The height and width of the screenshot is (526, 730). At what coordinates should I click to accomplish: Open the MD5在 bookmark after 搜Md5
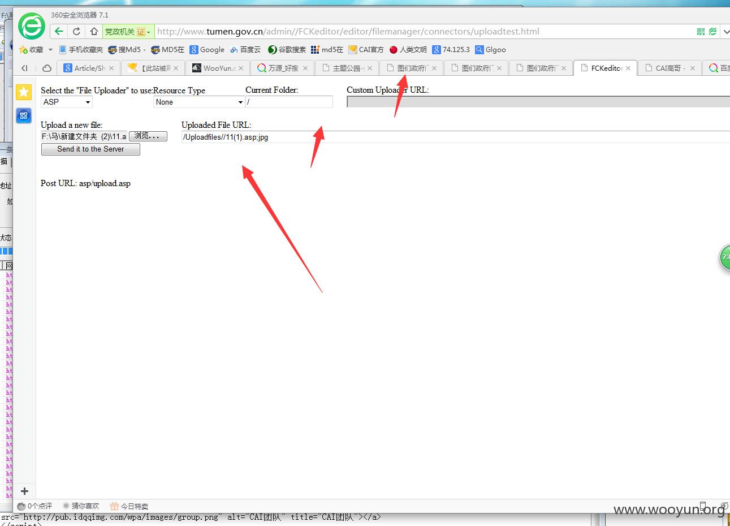coord(168,50)
